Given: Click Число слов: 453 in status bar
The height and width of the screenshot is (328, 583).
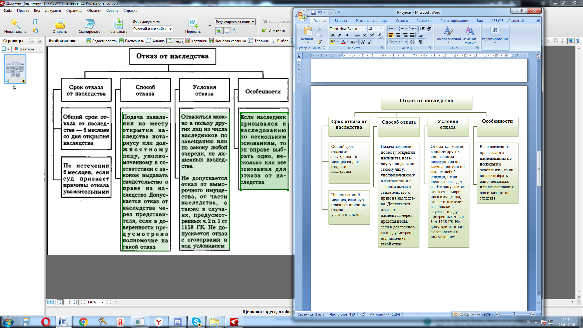Looking at the screenshot, I should click(342, 314).
